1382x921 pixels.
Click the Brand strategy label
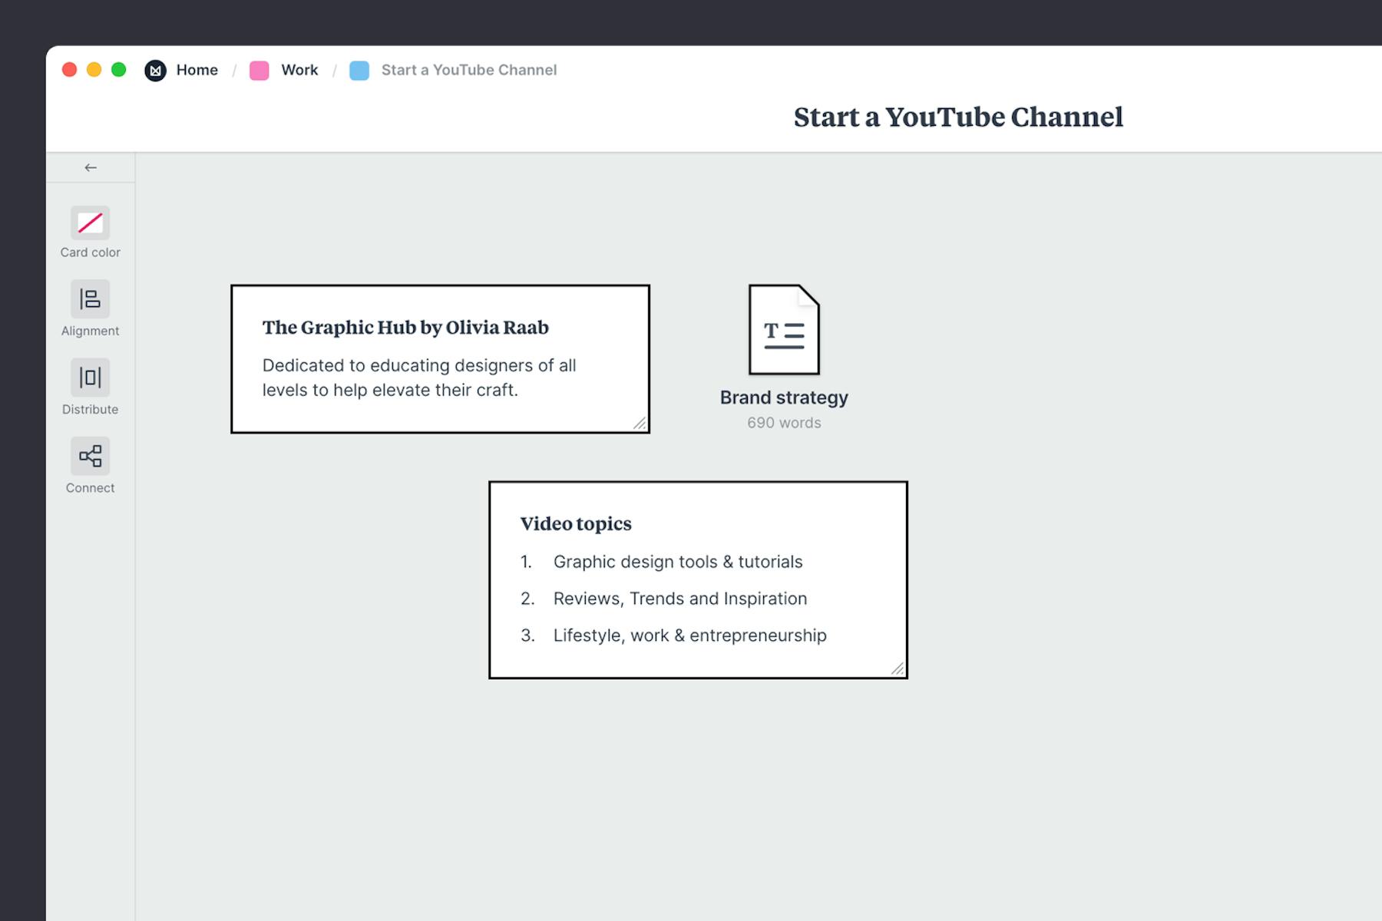pyautogui.click(x=783, y=398)
